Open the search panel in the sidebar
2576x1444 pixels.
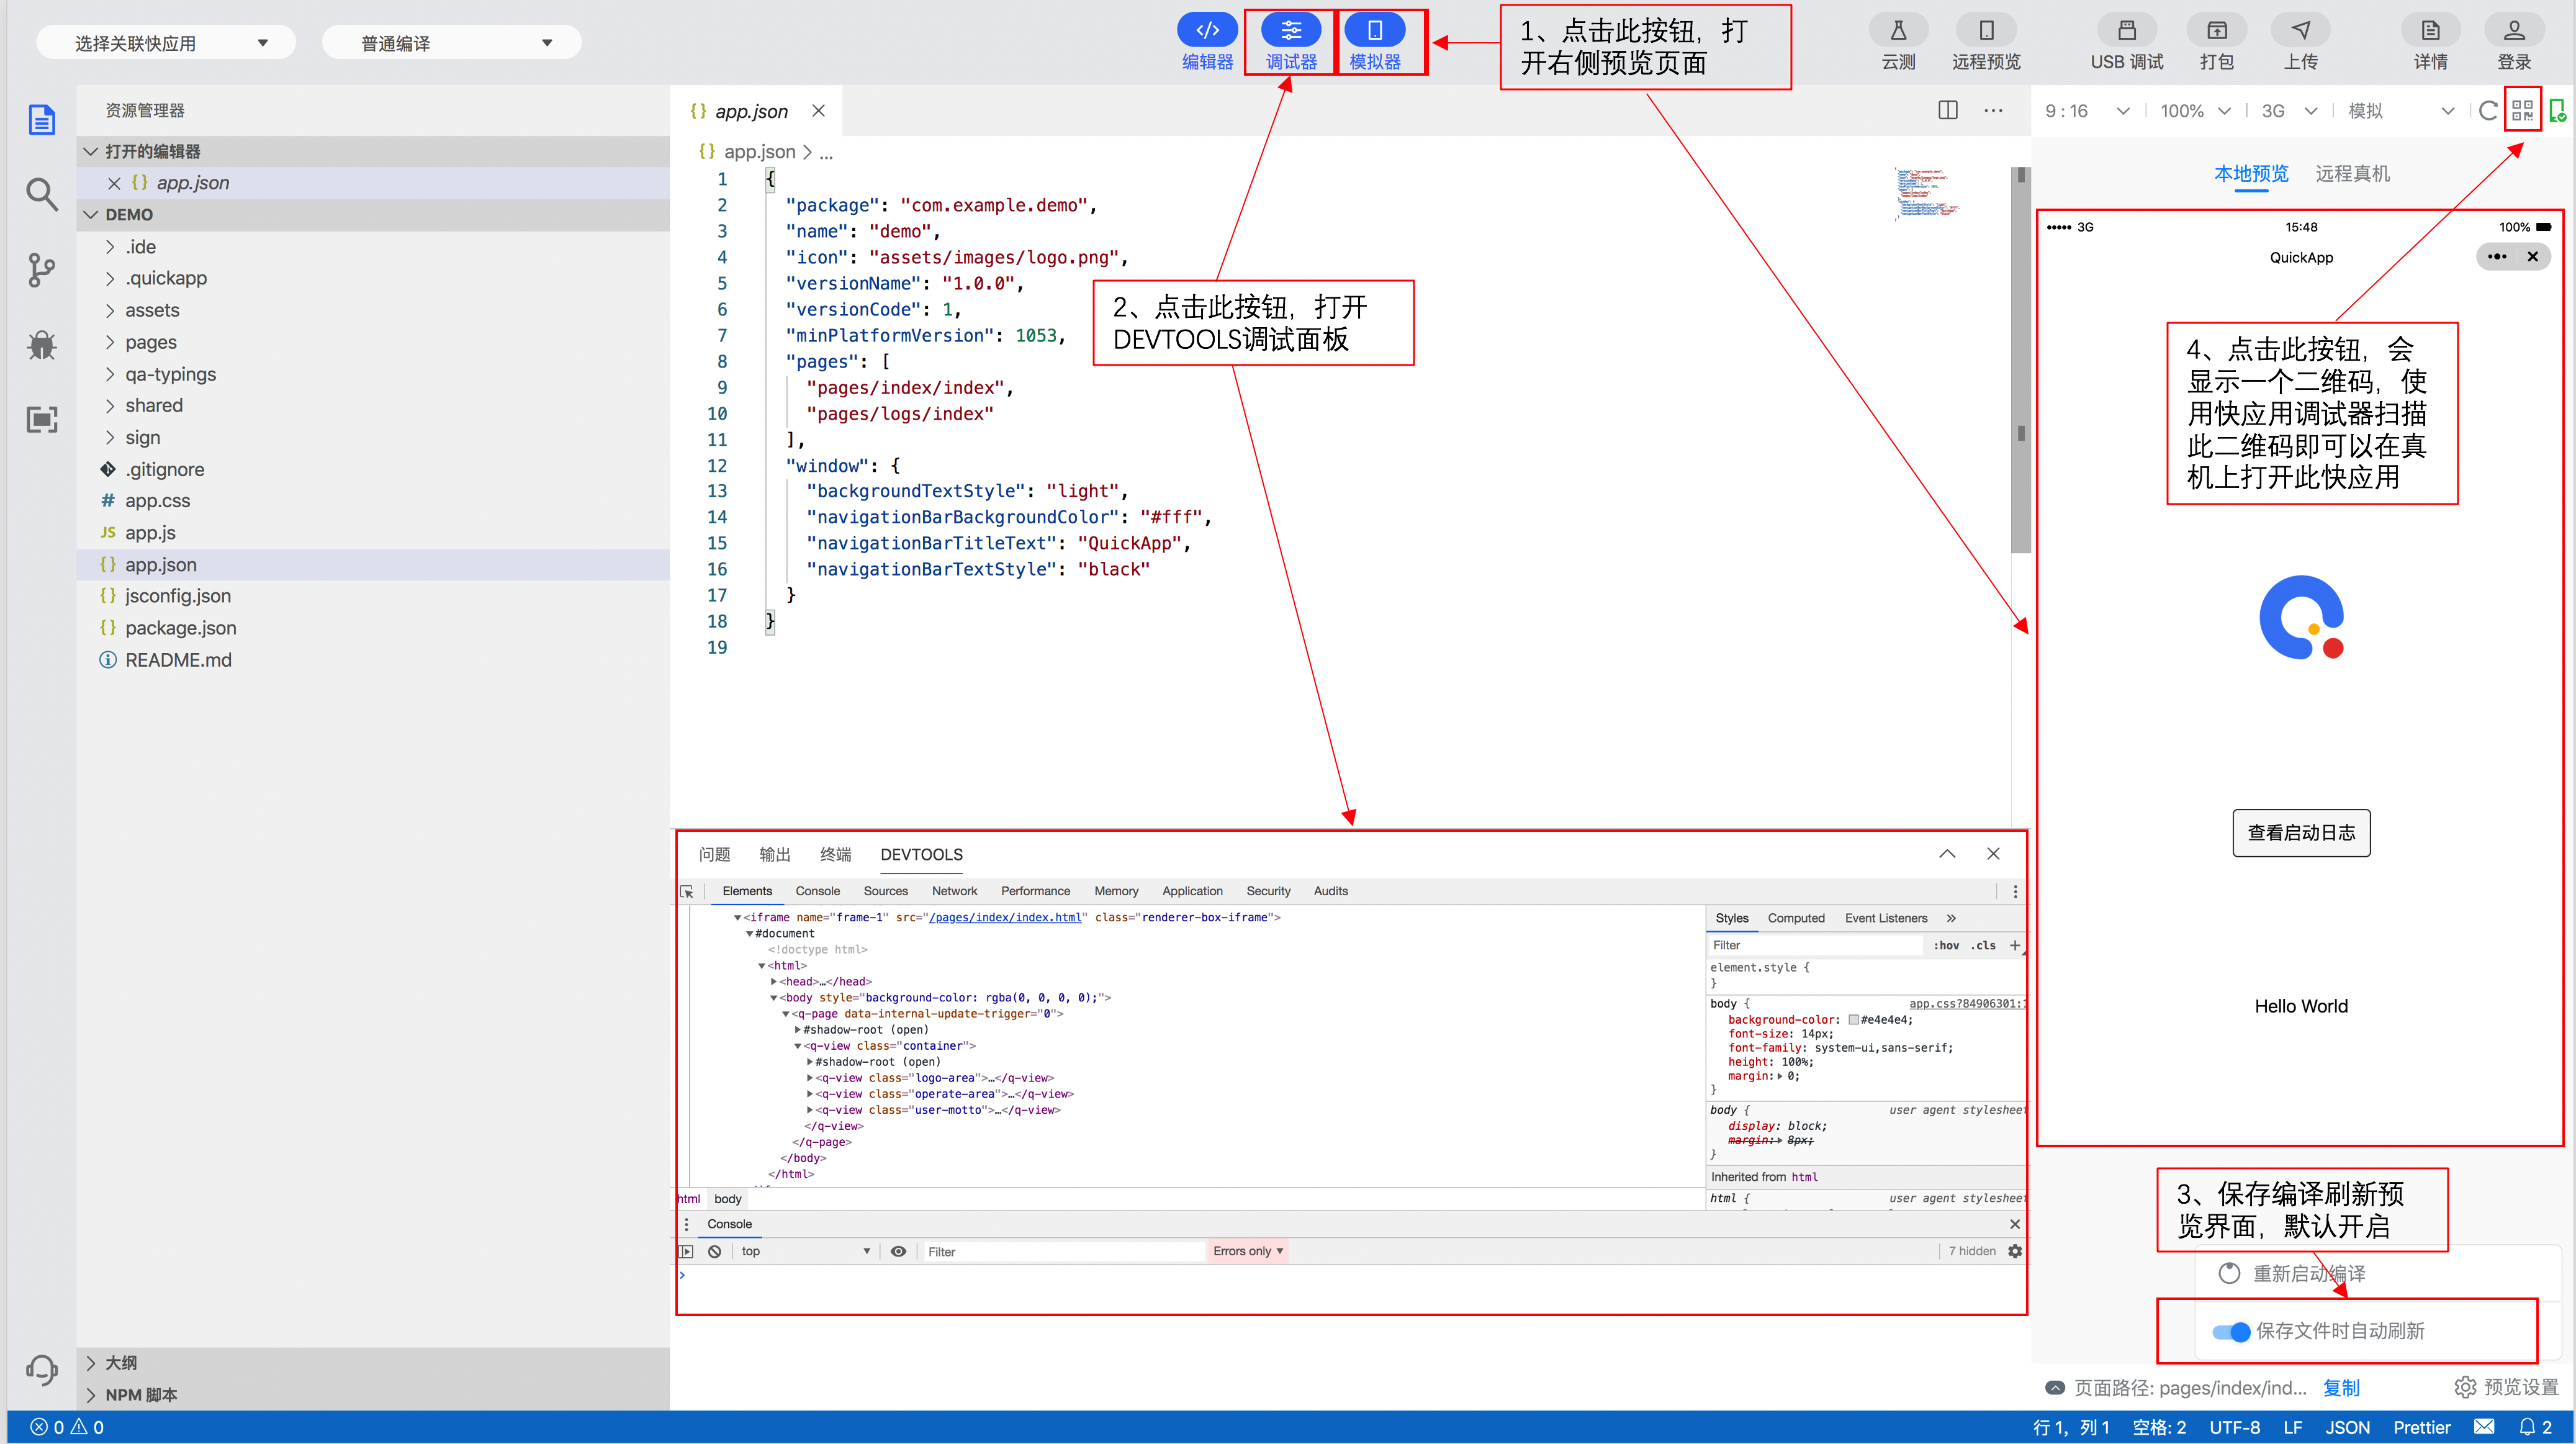(41, 194)
